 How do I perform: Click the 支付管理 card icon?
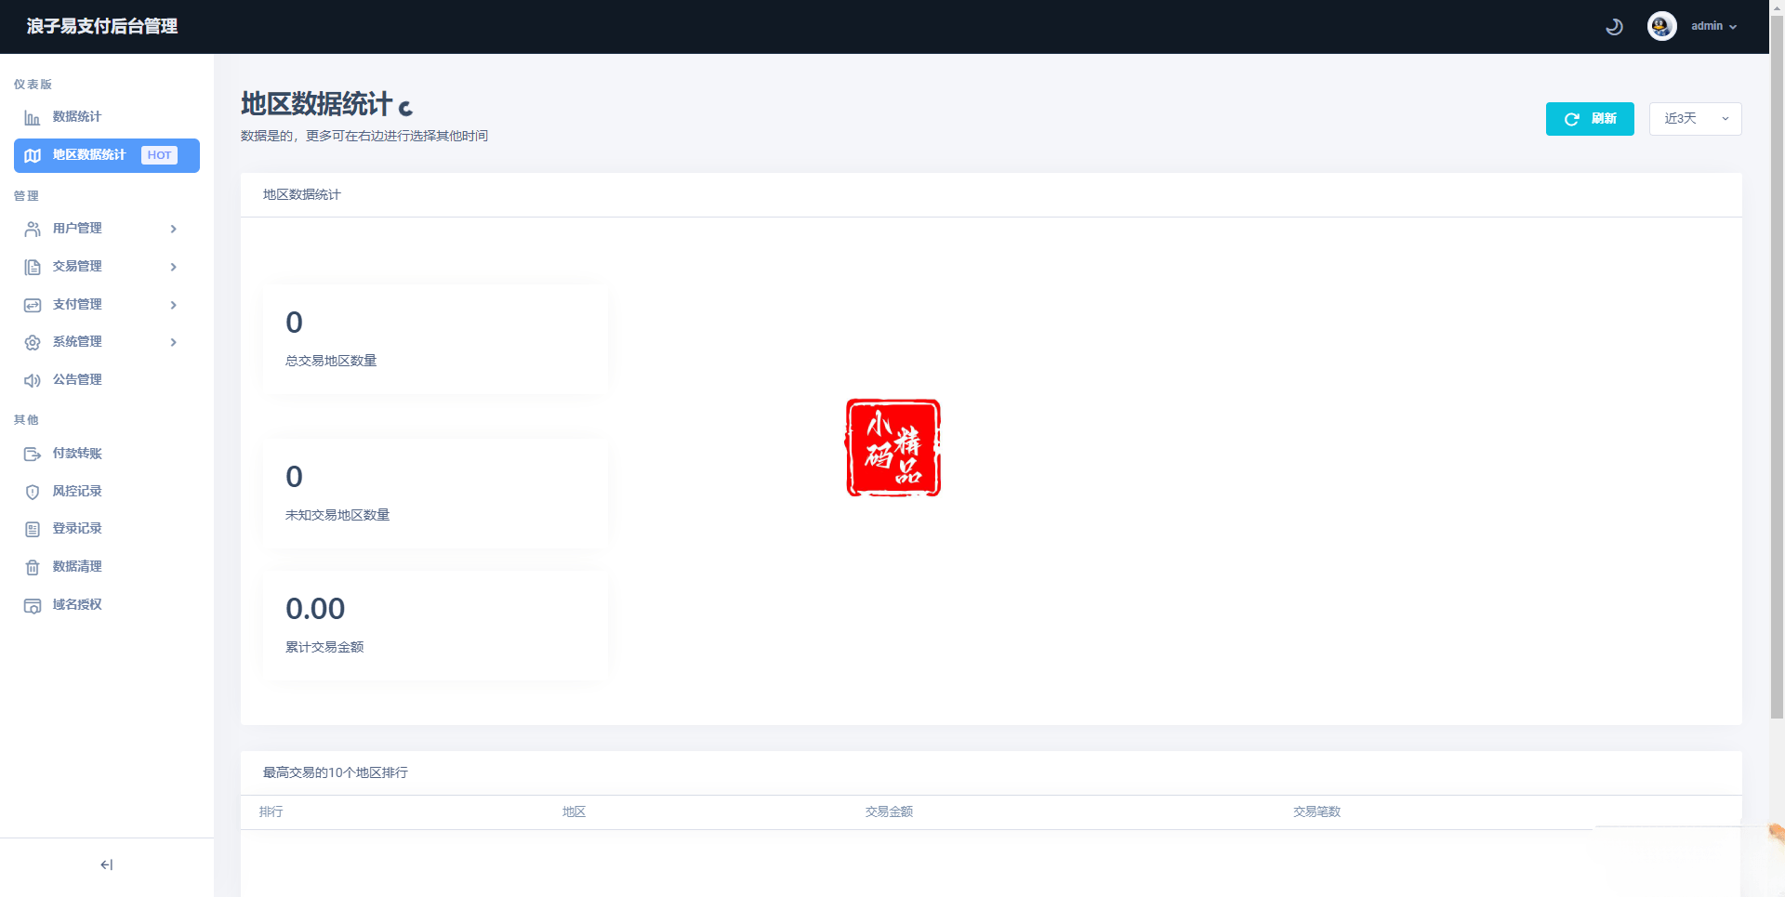click(33, 305)
